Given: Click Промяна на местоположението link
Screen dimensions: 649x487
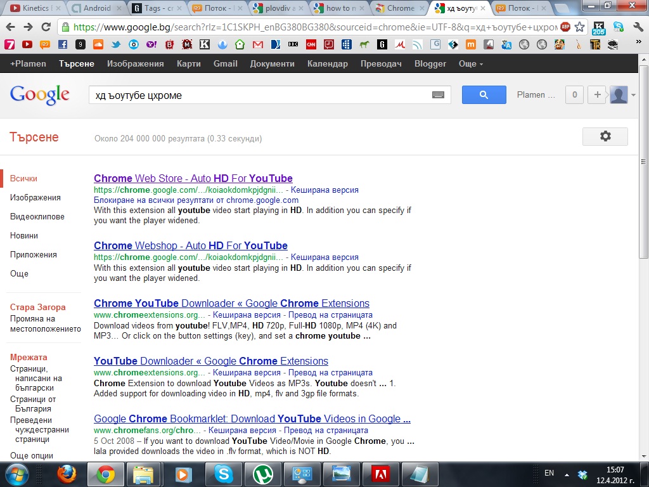Looking at the screenshot, I should (46, 324).
